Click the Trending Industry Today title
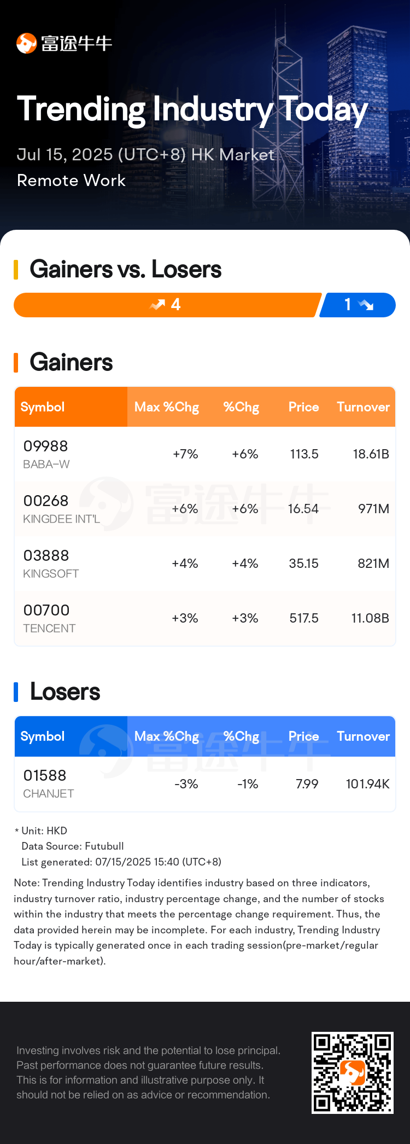 192,109
